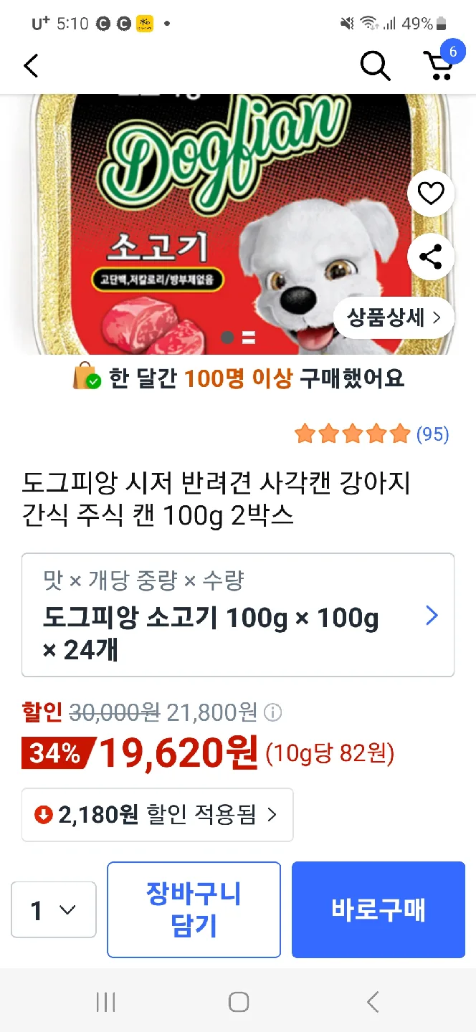The image size is (476, 1032).
Task: Tap the Dogfian product image
Action: click(x=238, y=224)
